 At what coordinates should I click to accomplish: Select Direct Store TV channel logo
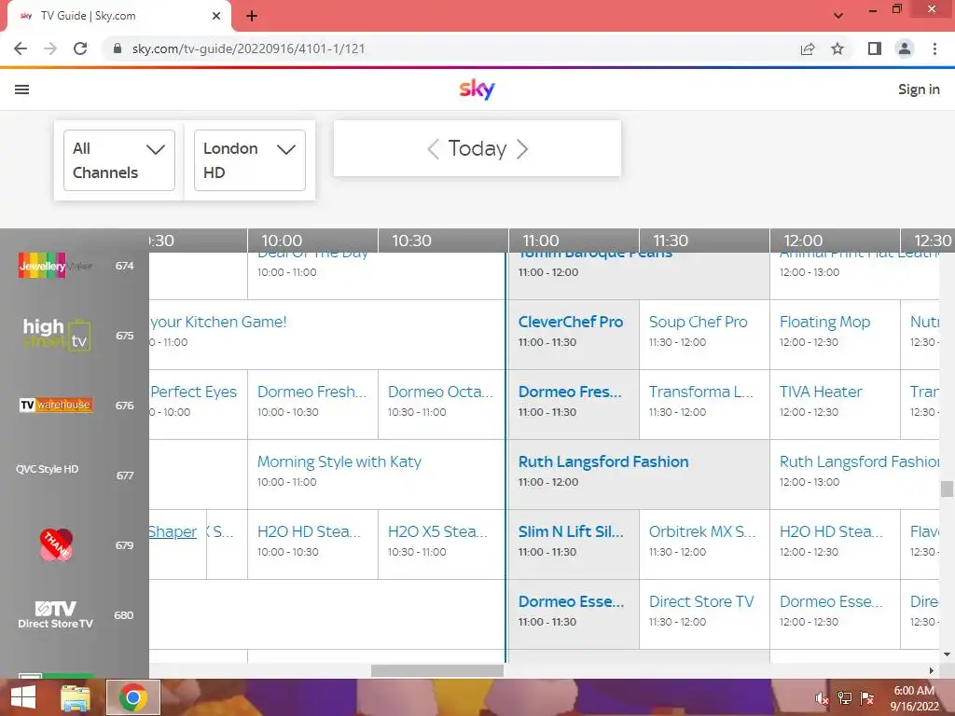(x=55, y=614)
